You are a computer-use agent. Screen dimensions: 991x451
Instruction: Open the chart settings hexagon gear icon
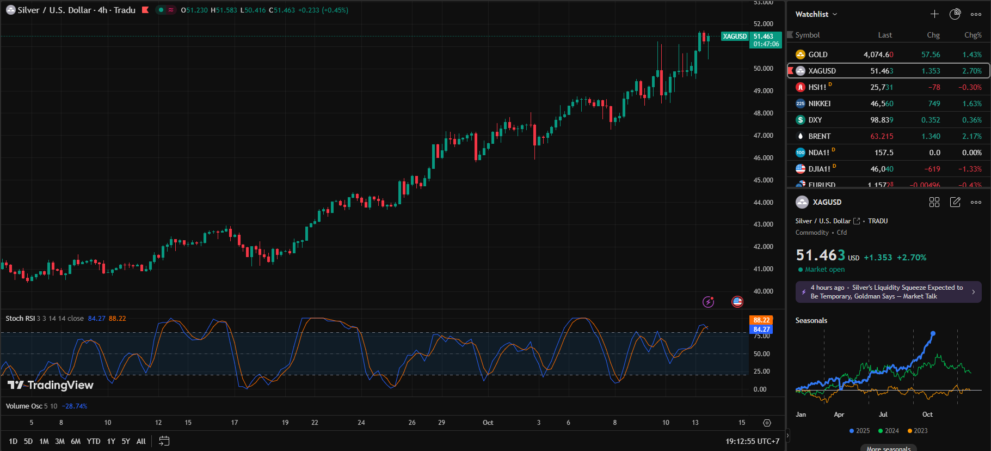coord(767,423)
